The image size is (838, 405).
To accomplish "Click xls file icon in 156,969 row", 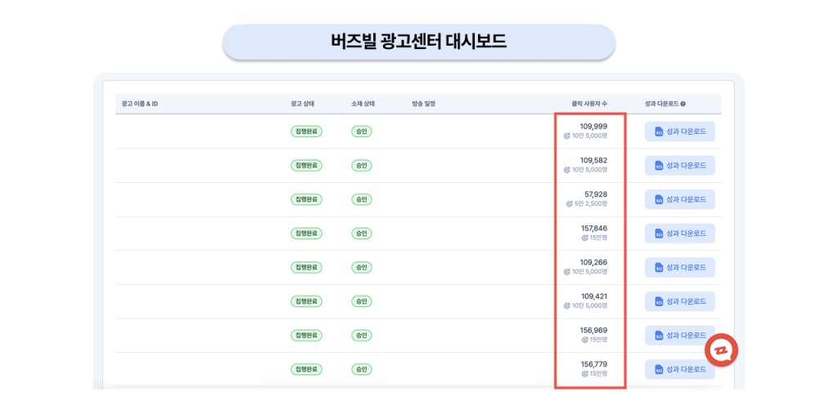I will (x=659, y=336).
